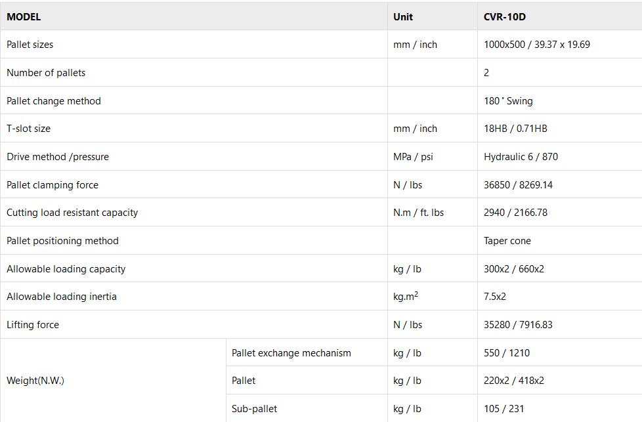Click the T-slot size row label
The width and height of the screenshot is (642, 422).
tap(28, 129)
